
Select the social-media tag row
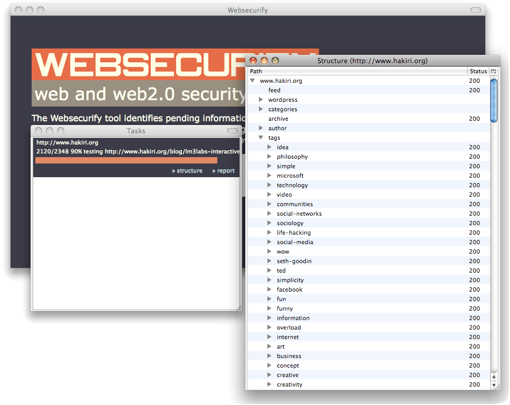[x=369, y=242]
